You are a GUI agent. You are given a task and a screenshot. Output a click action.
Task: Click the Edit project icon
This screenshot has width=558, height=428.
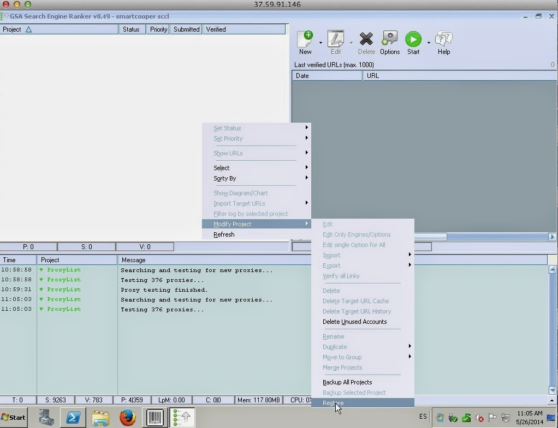336,39
